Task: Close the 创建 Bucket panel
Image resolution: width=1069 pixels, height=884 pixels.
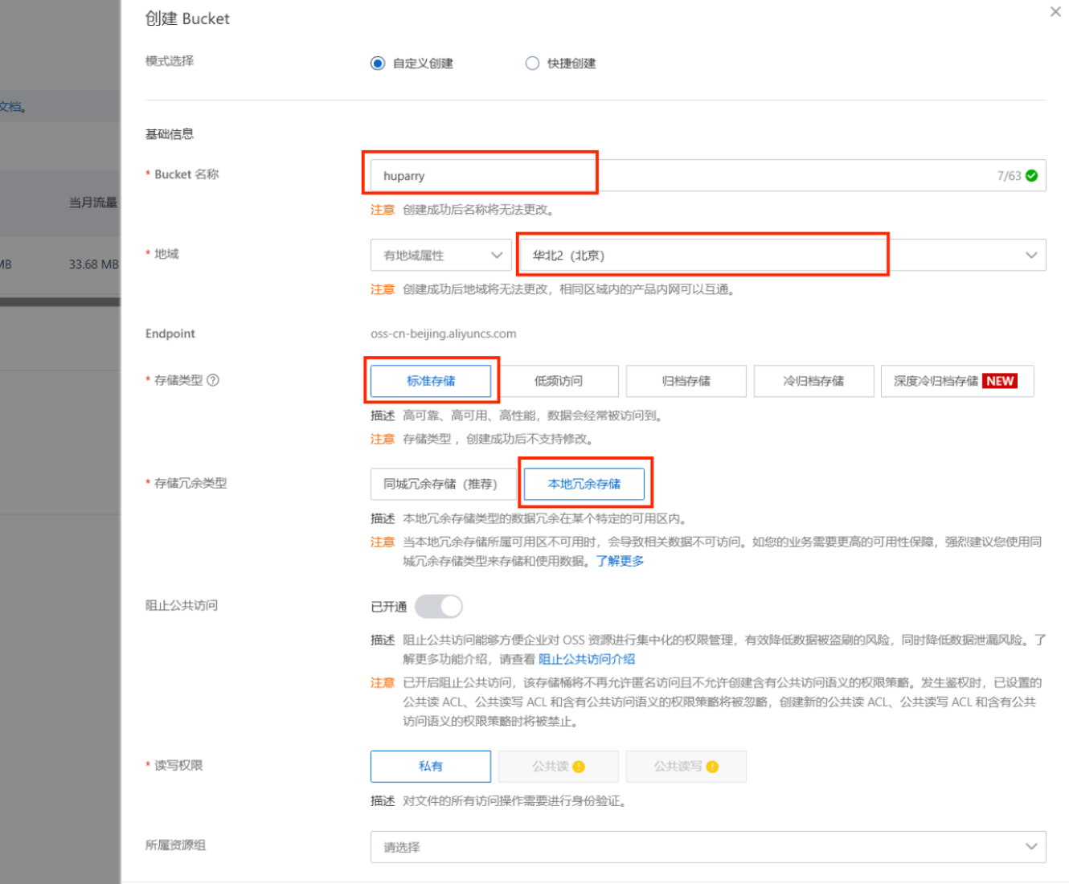Action: coord(1055,12)
